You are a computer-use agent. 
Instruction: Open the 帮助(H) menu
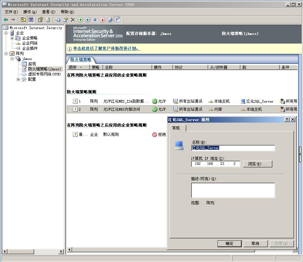pos(67,12)
